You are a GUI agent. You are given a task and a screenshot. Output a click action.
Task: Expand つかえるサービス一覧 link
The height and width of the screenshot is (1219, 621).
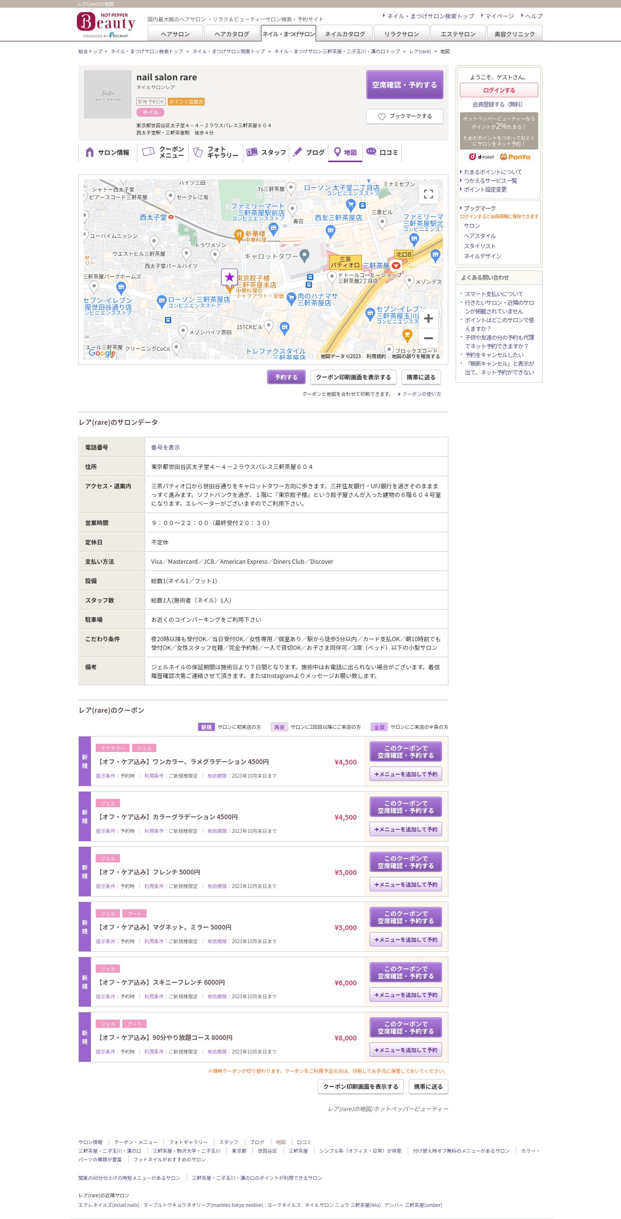coord(490,181)
